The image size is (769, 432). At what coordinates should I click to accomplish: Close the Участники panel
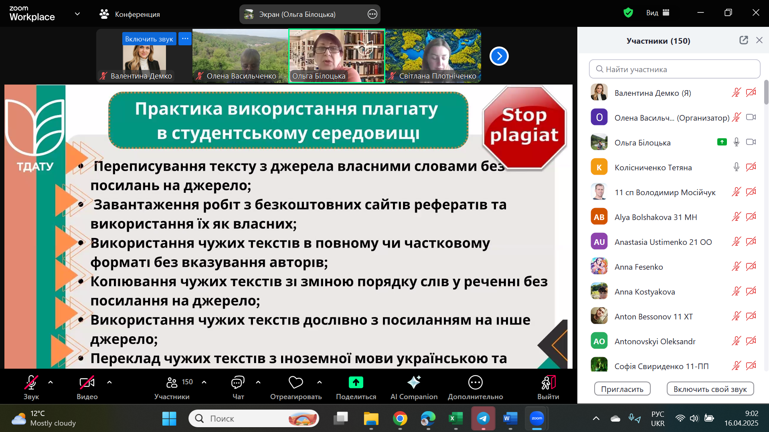pos(759,40)
